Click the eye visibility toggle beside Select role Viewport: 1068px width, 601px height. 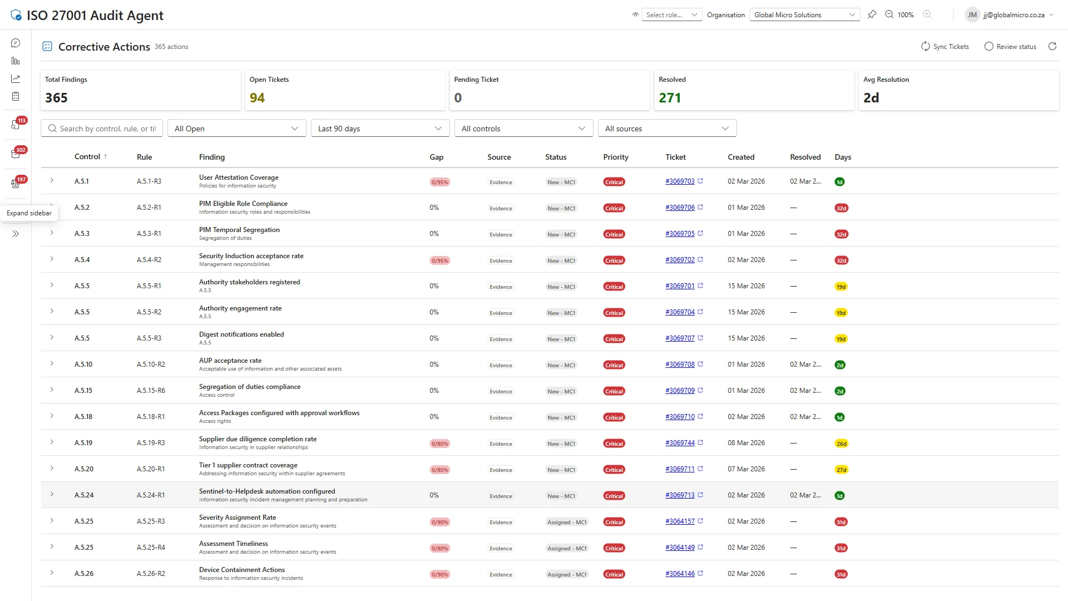click(x=635, y=15)
